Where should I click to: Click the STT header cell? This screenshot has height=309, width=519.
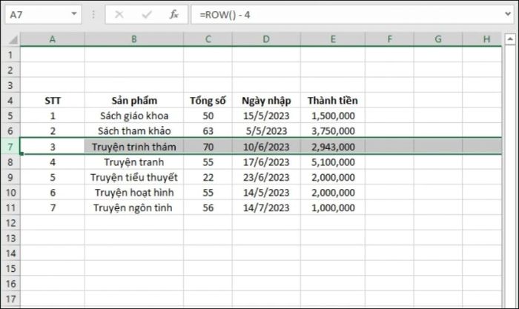point(53,100)
